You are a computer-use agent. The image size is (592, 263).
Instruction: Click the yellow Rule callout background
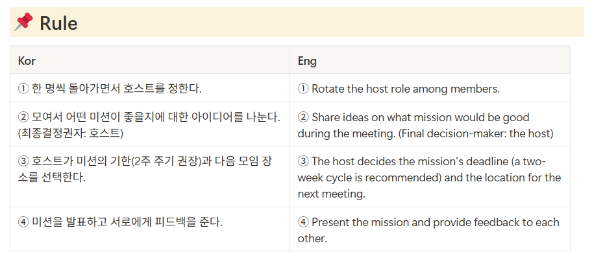pyautogui.click(x=325, y=23)
